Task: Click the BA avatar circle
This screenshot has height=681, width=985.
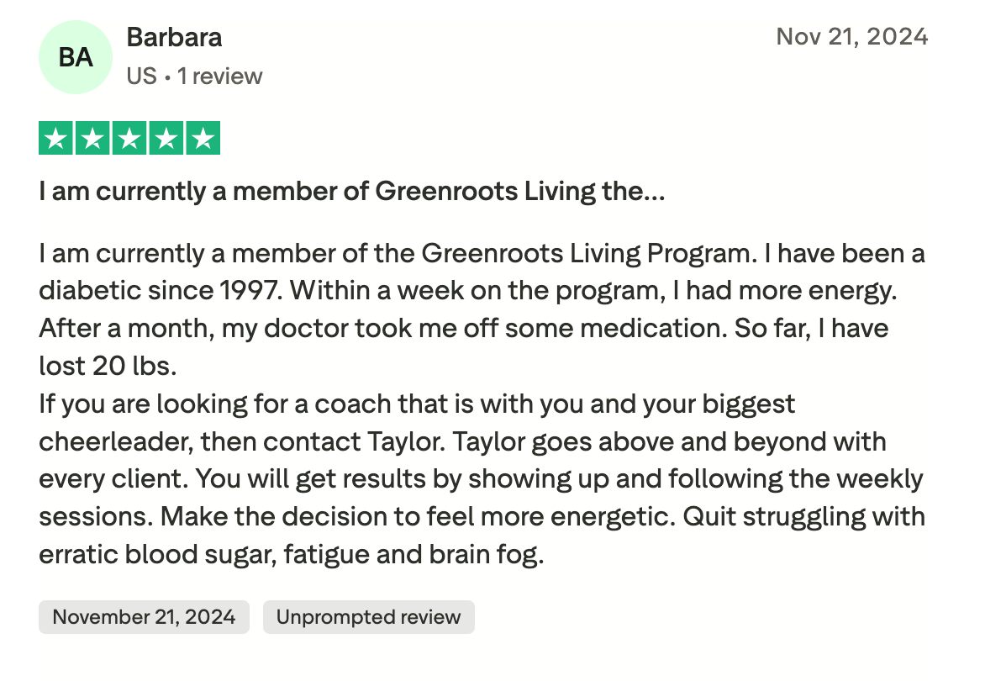Action: pos(76,57)
